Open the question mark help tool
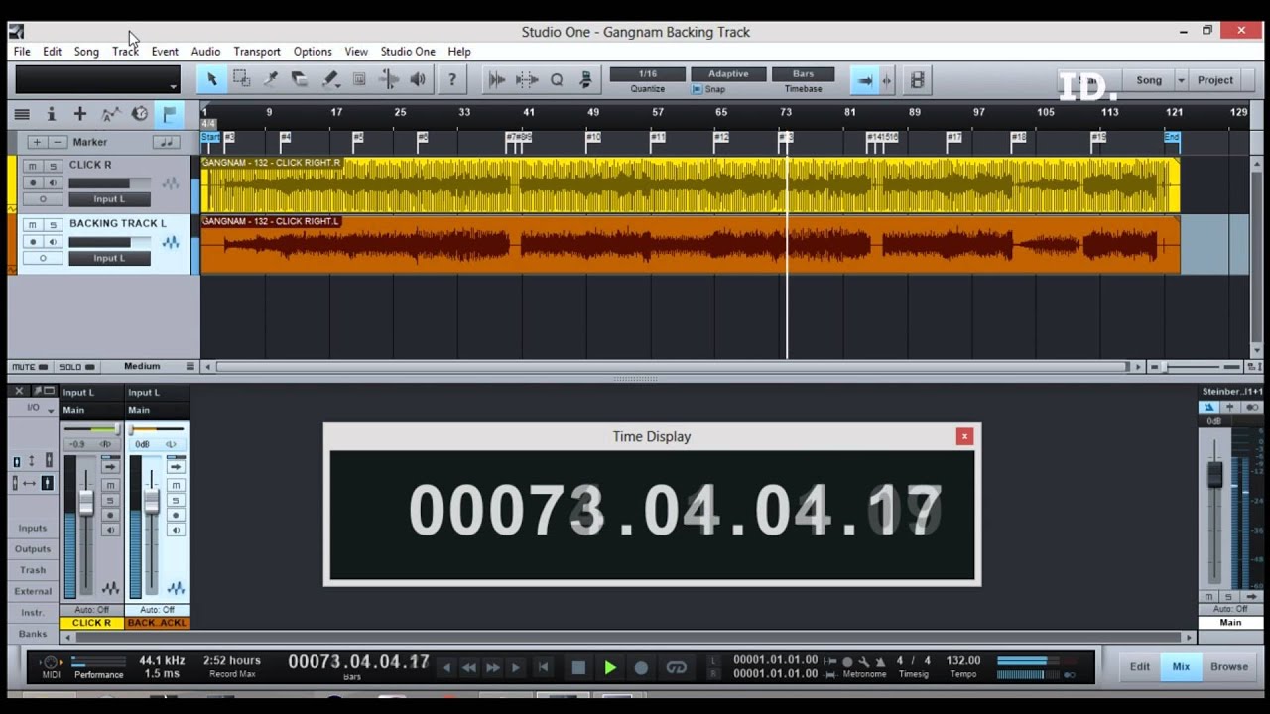The image size is (1270, 714). [x=452, y=80]
